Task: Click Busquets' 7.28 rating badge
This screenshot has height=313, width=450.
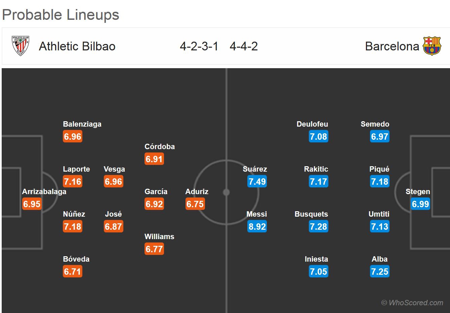Action: tap(318, 227)
